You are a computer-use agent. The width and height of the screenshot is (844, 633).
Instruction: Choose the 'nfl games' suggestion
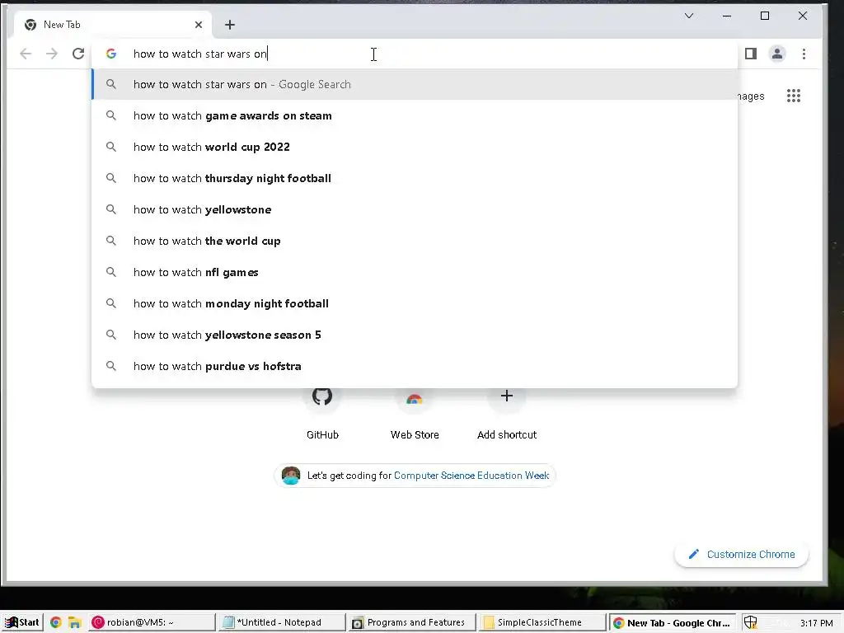[x=415, y=272]
